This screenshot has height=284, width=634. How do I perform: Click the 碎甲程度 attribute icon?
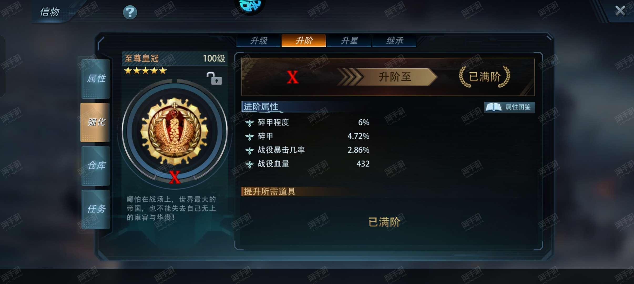pos(249,123)
